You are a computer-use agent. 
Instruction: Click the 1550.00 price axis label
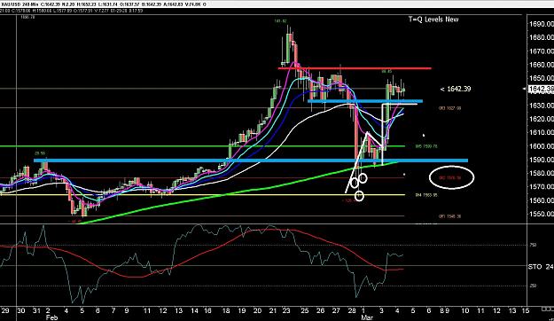pyautogui.click(x=542, y=214)
